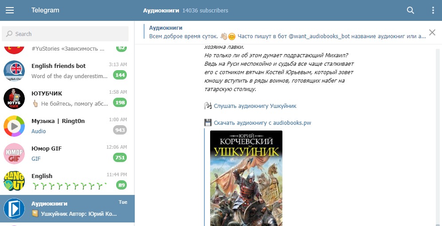Open the Юмор GIF channel avatar
Viewport: 442px width, 226px height.
[x=14, y=154]
